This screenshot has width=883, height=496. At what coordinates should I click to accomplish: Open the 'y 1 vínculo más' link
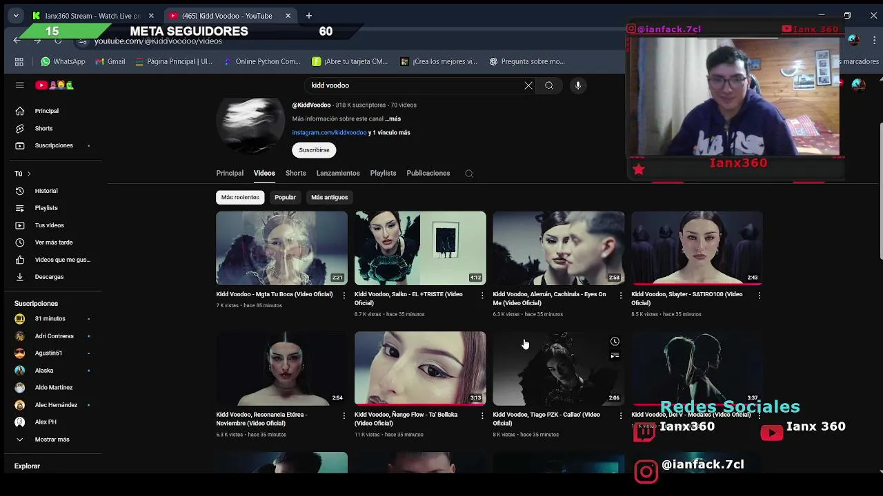point(390,132)
